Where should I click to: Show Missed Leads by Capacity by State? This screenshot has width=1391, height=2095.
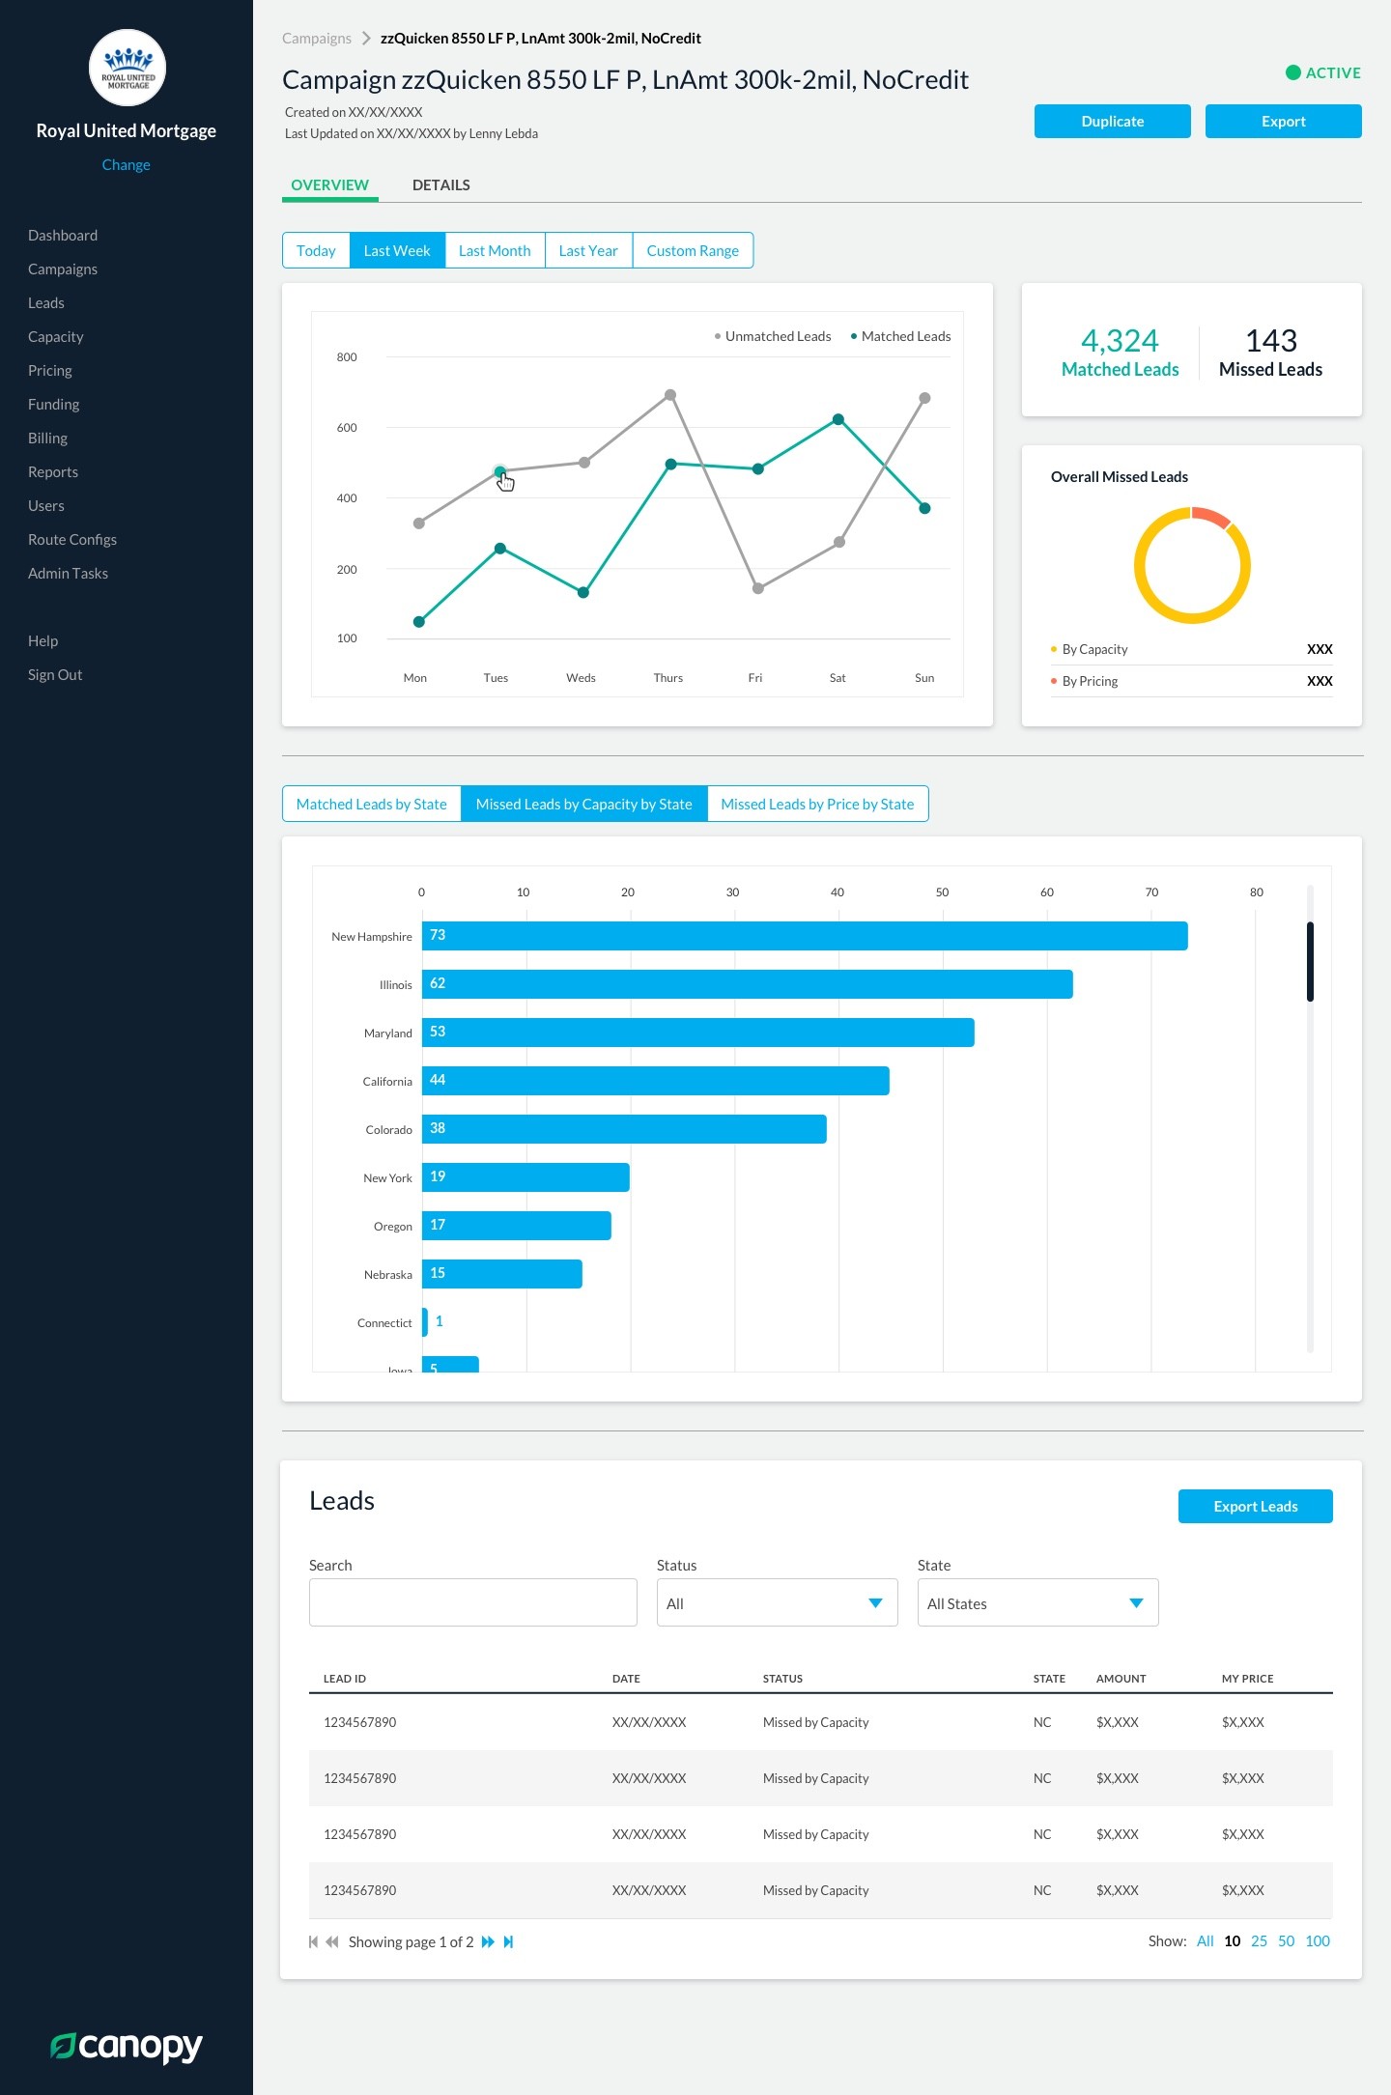point(584,804)
